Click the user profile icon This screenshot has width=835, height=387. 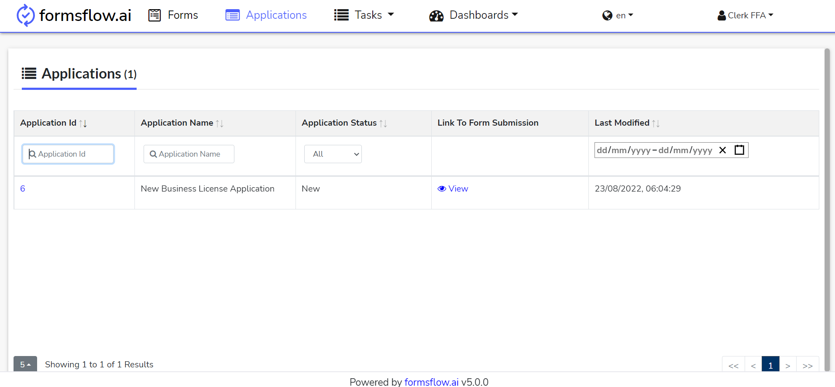click(722, 16)
